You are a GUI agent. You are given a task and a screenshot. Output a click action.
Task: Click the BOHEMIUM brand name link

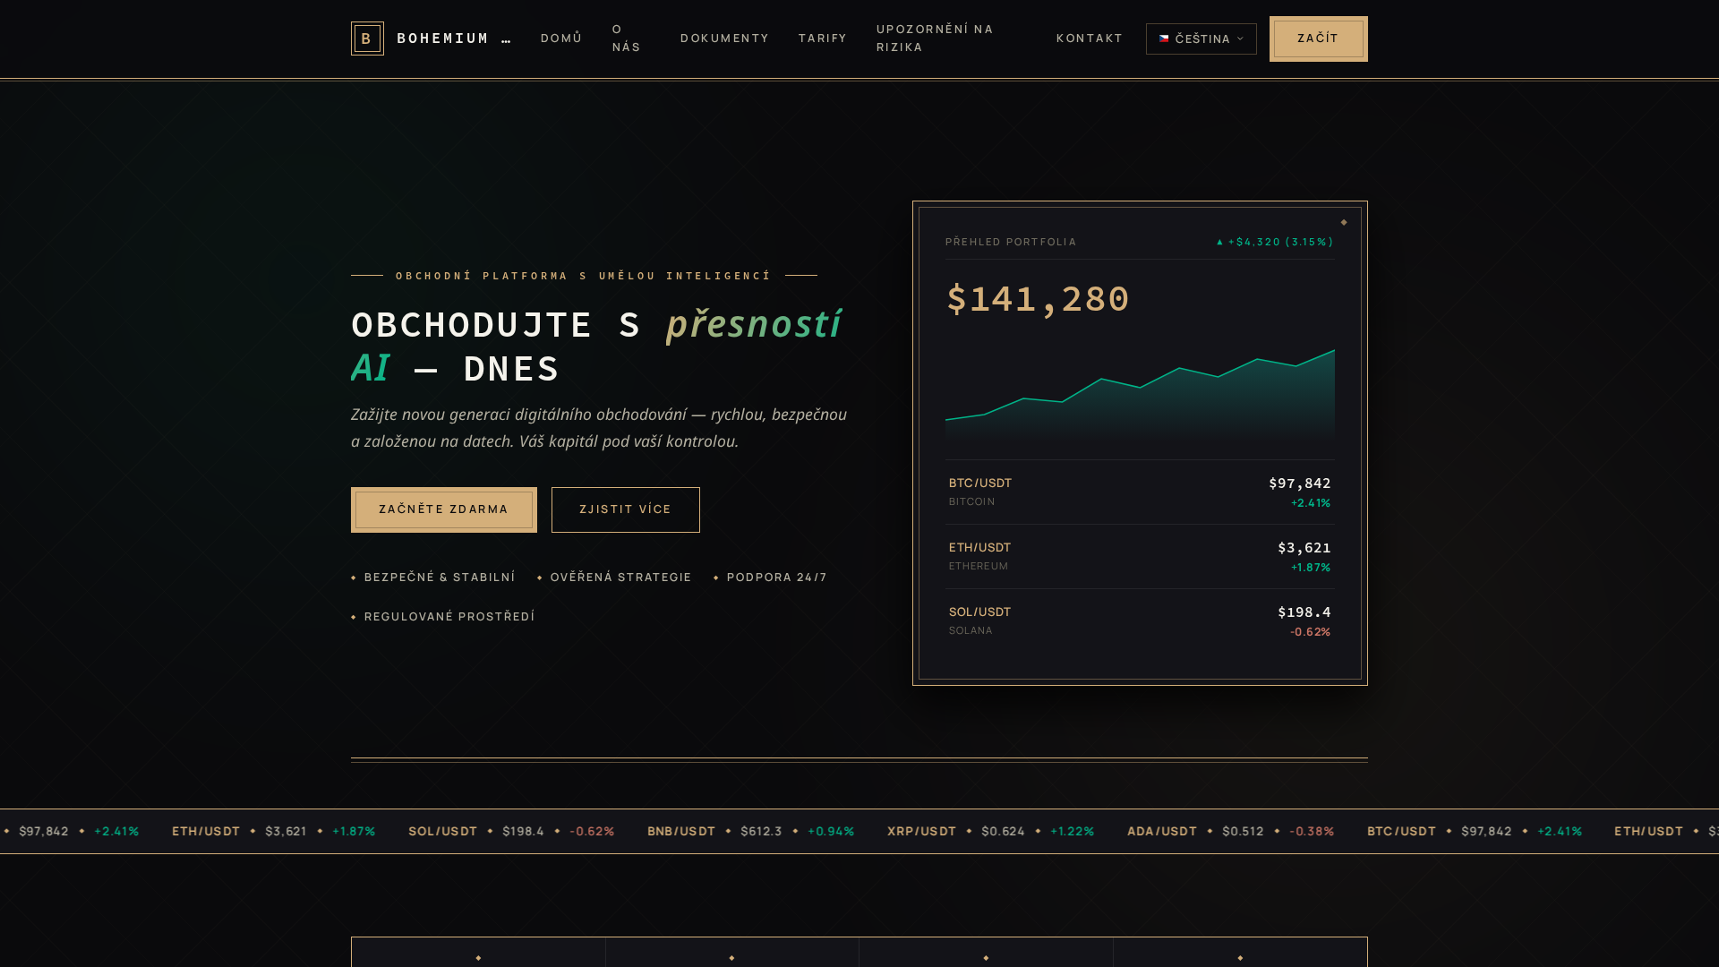[454, 39]
